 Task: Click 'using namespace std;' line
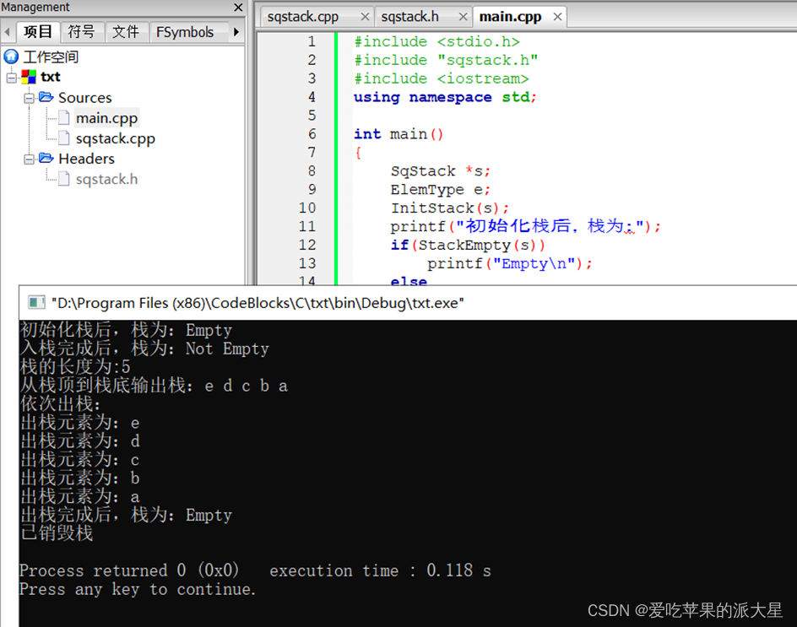pyautogui.click(x=445, y=97)
